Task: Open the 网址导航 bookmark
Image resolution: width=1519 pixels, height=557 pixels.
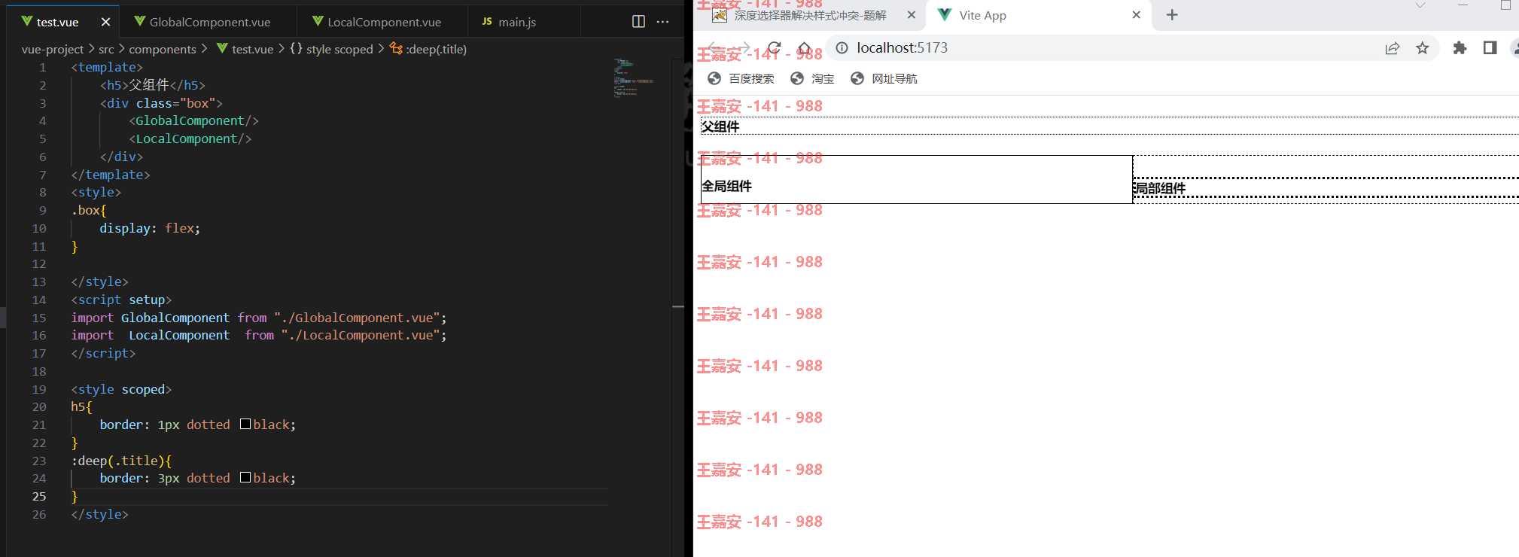Action: pos(884,78)
